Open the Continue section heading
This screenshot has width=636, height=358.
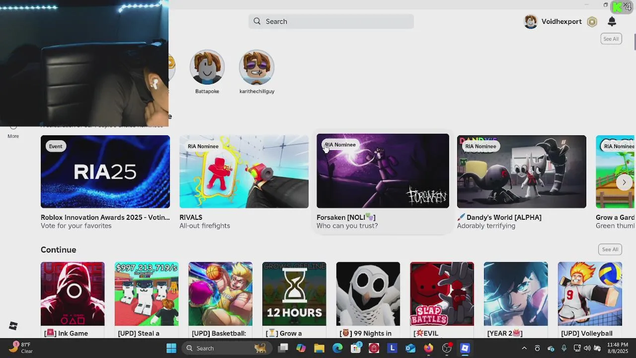coord(58,250)
